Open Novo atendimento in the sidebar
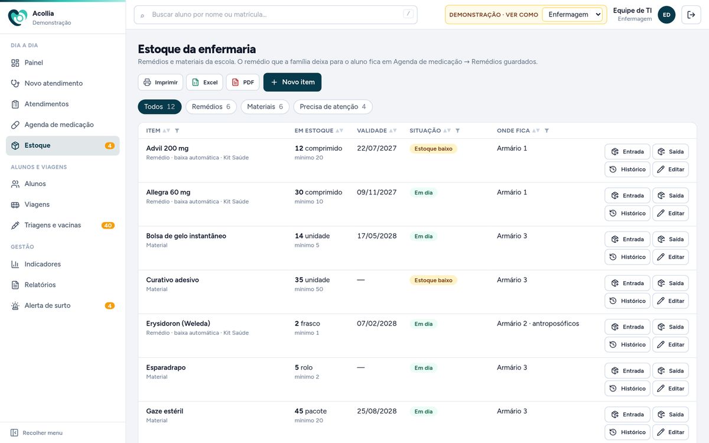The height and width of the screenshot is (443, 709). click(63, 83)
